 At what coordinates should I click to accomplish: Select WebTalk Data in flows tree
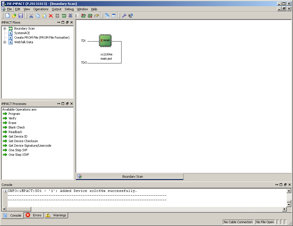coord(24,42)
